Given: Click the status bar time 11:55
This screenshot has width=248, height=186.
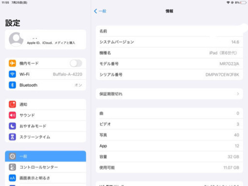Looking at the screenshot, I should tap(5, 2).
